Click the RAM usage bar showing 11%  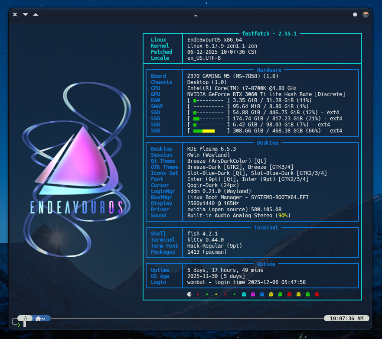coord(208,100)
